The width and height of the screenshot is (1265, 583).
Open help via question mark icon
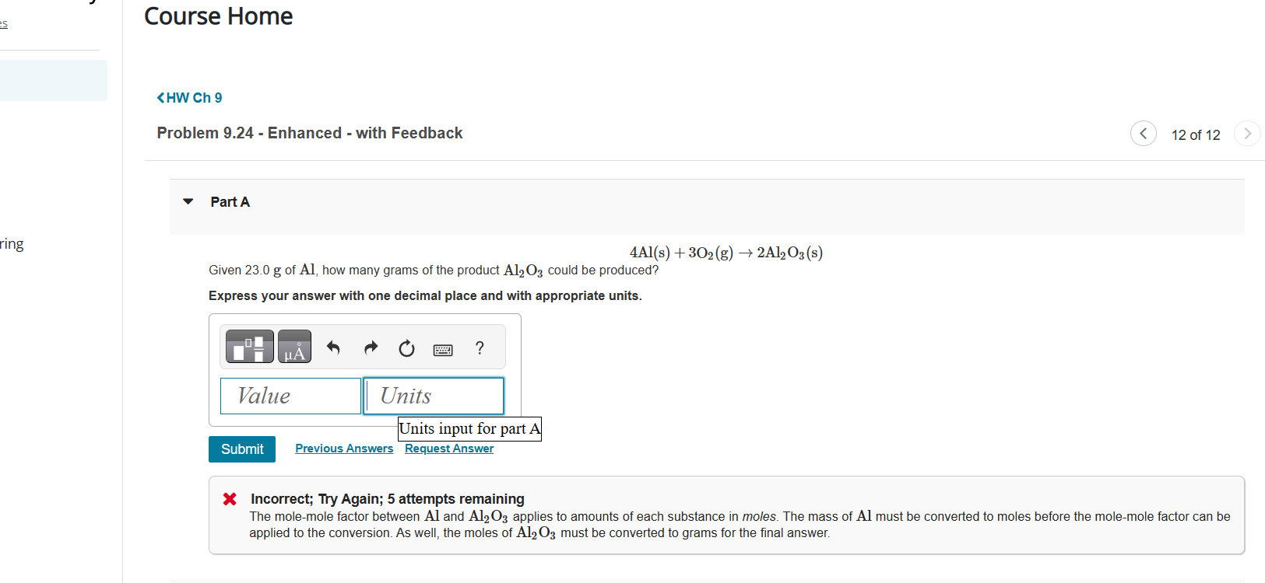click(x=480, y=348)
